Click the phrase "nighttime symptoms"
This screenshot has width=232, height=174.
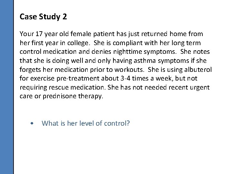145,52
